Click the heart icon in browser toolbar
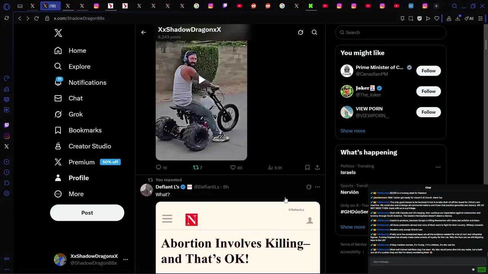This screenshot has height=274, width=488. point(437,18)
